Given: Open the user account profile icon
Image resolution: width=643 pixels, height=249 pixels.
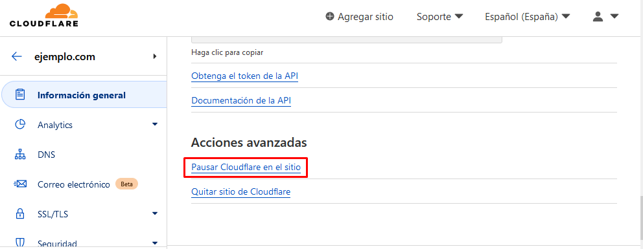Looking at the screenshot, I should click(x=598, y=16).
